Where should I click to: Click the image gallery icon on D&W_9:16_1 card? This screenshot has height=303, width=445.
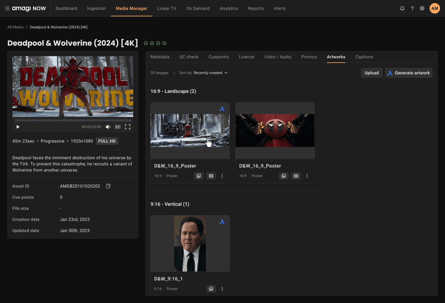tap(211, 289)
